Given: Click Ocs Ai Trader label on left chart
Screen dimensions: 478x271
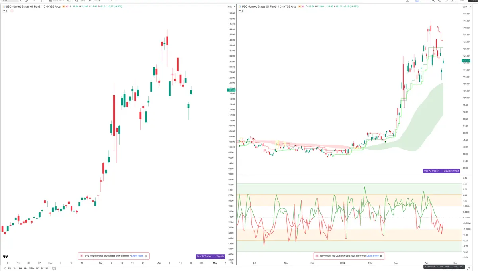Looking at the screenshot, I should 204,256.
